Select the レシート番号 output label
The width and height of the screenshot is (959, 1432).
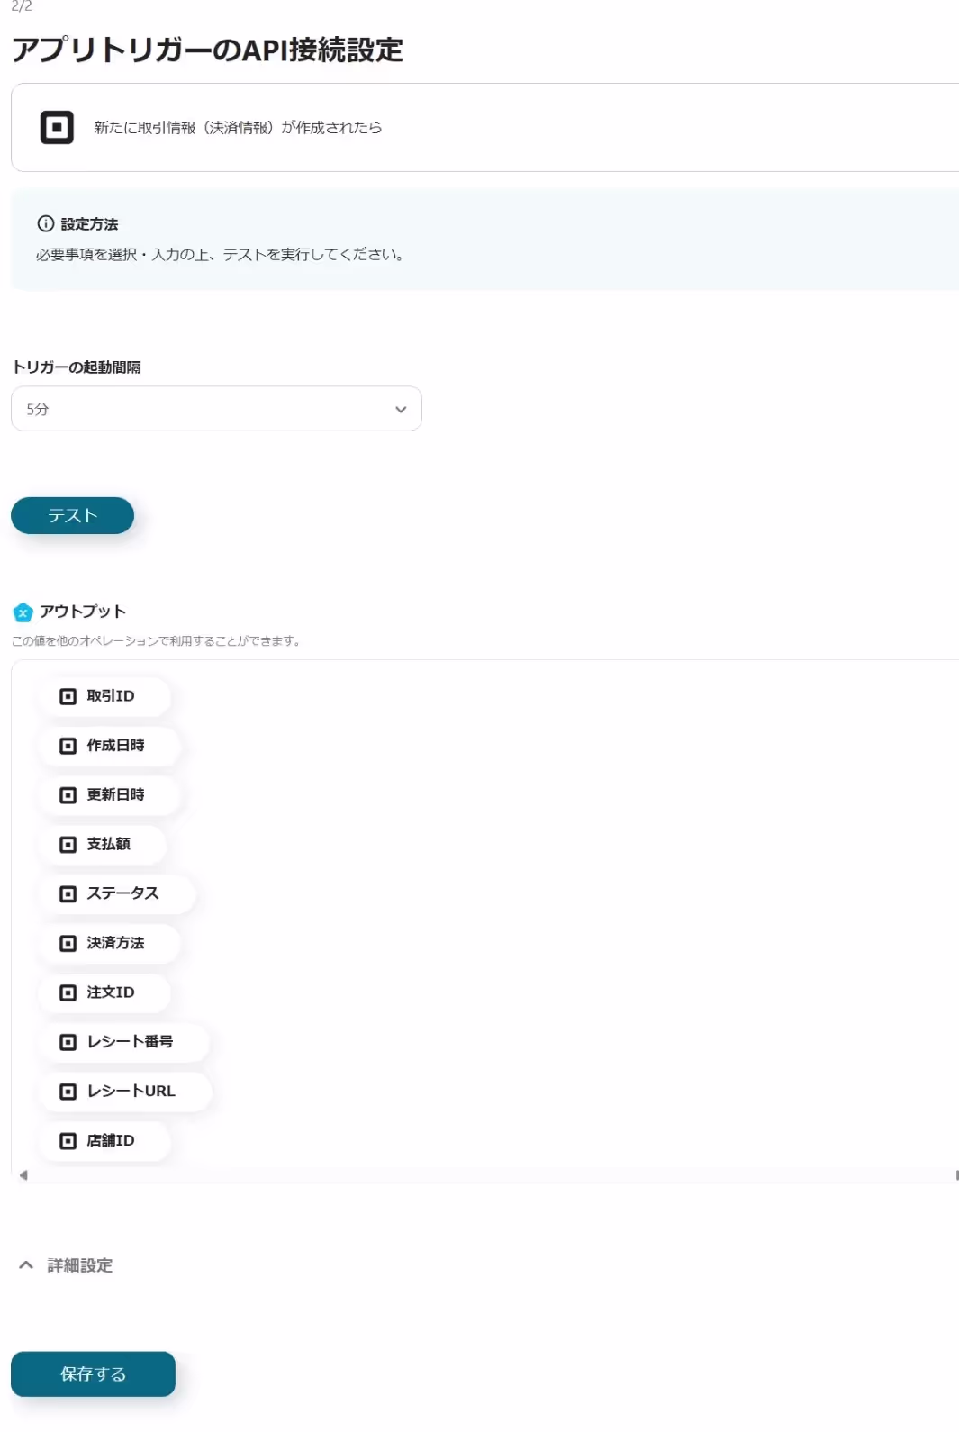130,1042
